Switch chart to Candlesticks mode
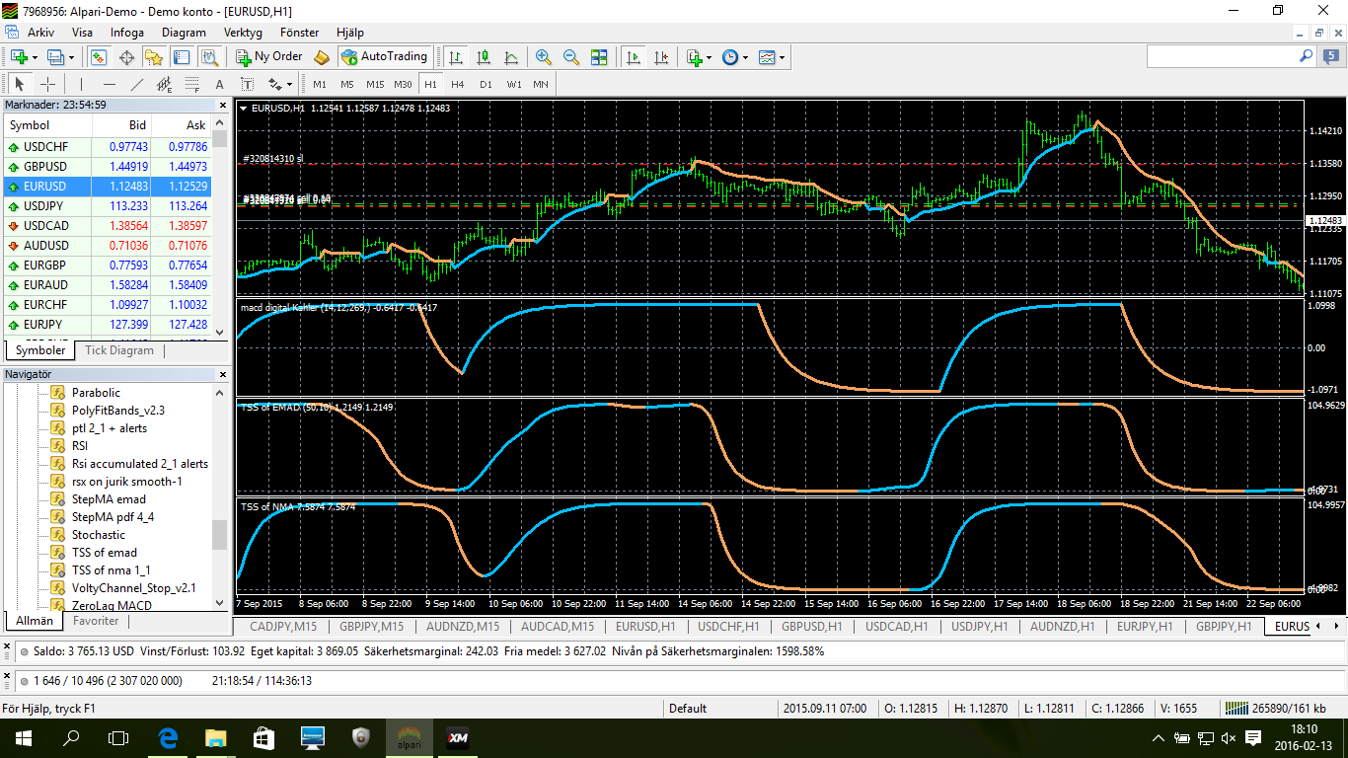Screen dimensions: 1348x758 484,57
